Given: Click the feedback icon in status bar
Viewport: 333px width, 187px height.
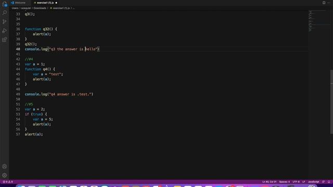Looking at the screenshot, I should [x=323, y=182].
